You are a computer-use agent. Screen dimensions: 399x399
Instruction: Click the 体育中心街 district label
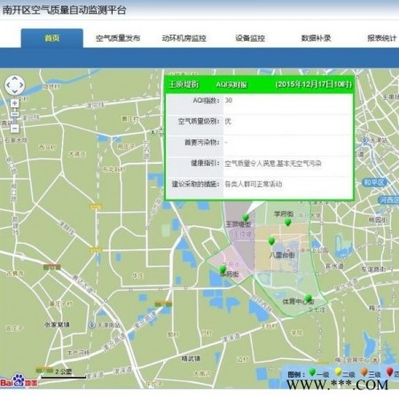(298, 301)
